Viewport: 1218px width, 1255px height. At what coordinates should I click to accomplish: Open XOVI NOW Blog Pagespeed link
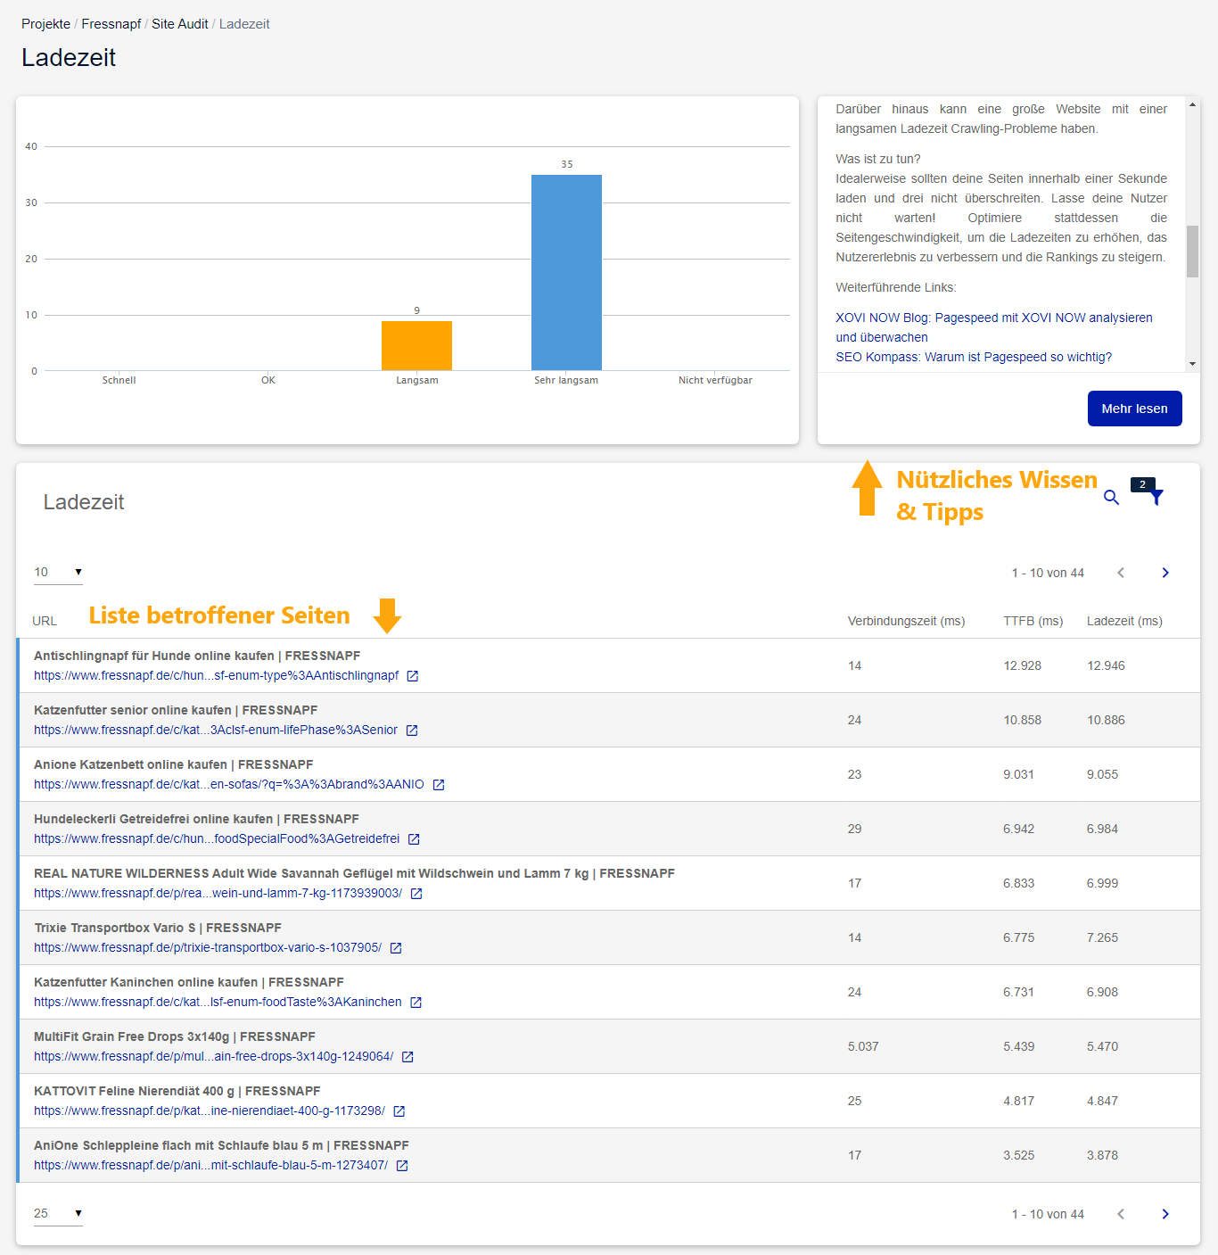(x=994, y=327)
